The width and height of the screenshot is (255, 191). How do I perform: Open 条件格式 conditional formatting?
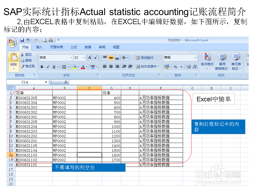click(x=207, y=61)
